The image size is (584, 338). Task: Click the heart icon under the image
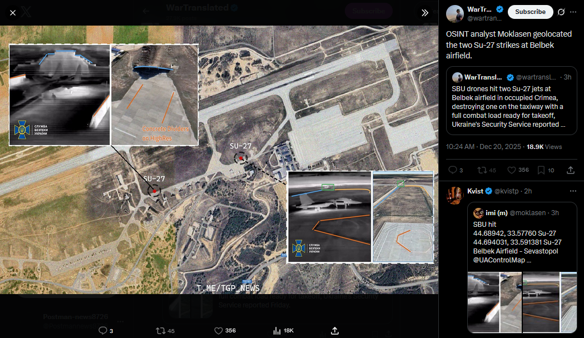click(x=219, y=331)
